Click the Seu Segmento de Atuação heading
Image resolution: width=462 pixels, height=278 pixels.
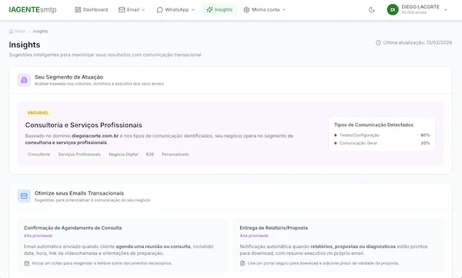click(69, 77)
